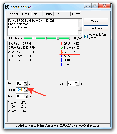Click the 'Sys Fan: 0 RPM' reading

click(19, 44)
